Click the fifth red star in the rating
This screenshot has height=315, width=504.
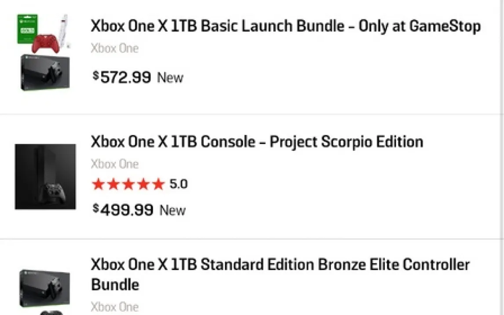pyautogui.click(x=158, y=184)
